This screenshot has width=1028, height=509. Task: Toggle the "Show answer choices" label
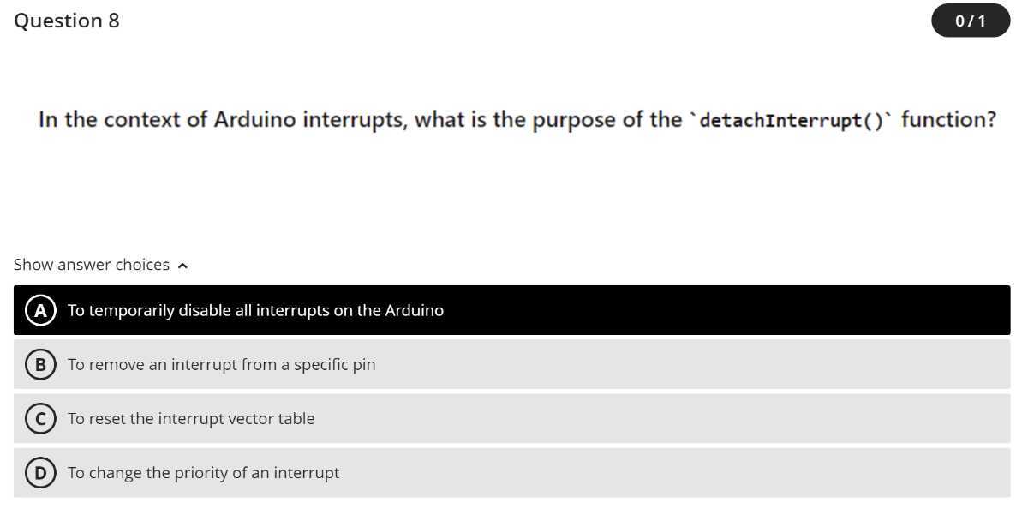point(92,265)
